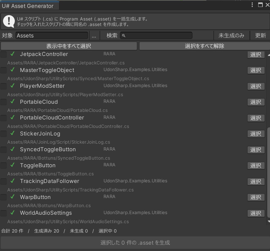Click the WorldAudioSettings script name

pyautogui.click(x=46, y=213)
